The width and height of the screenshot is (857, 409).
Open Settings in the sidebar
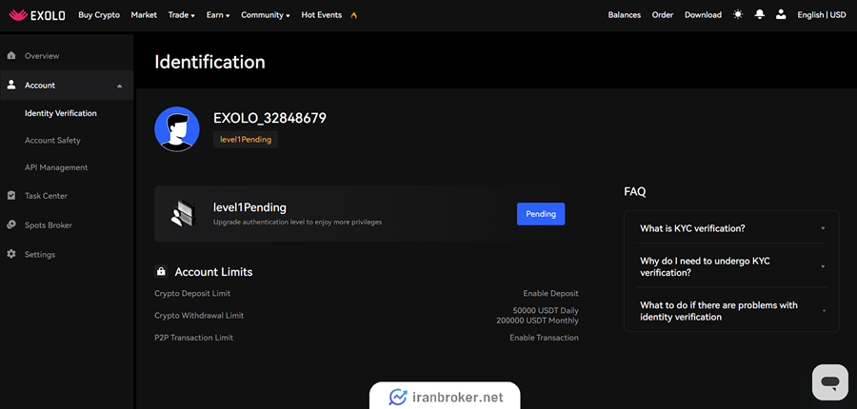pos(40,255)
